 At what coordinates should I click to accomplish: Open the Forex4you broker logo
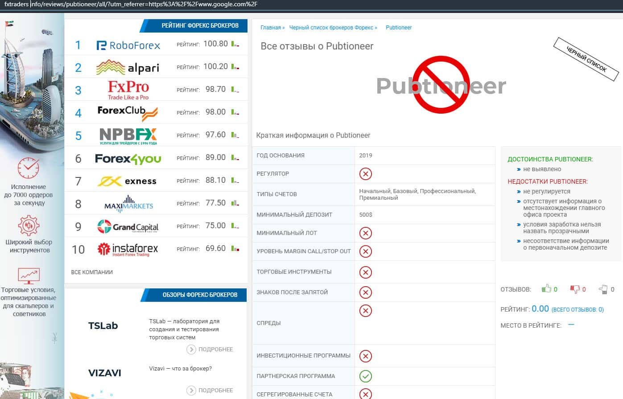[128, 159]
